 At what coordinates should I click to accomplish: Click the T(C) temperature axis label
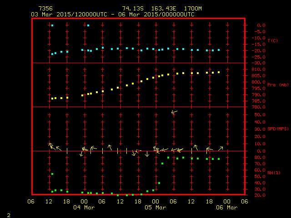coord(272,41)
